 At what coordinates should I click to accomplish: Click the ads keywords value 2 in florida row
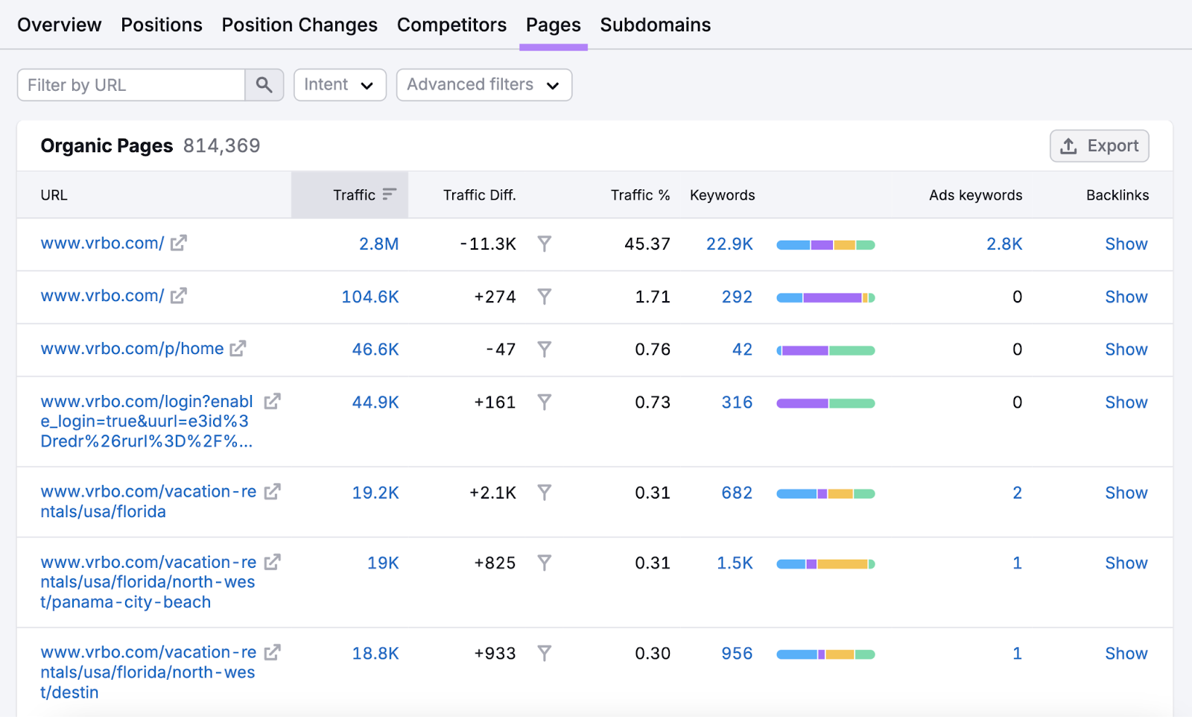click(1017, 493)
